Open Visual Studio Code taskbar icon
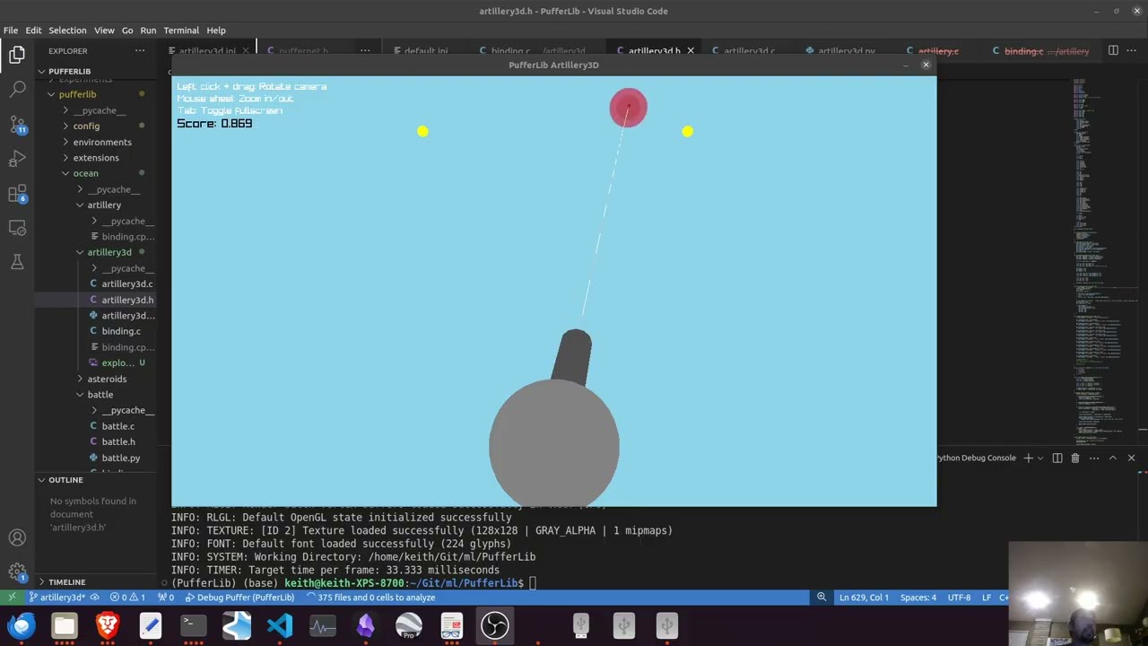Image resolution: width=1148 pixels, height=646 pixels. click(x=279, y=625)
